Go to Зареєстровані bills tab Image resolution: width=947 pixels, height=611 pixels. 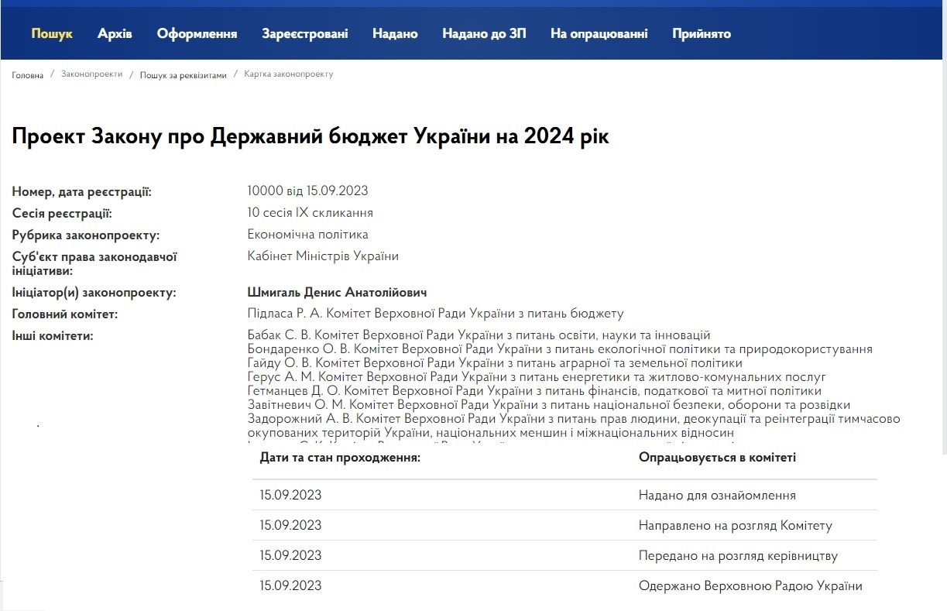point(304,33)
